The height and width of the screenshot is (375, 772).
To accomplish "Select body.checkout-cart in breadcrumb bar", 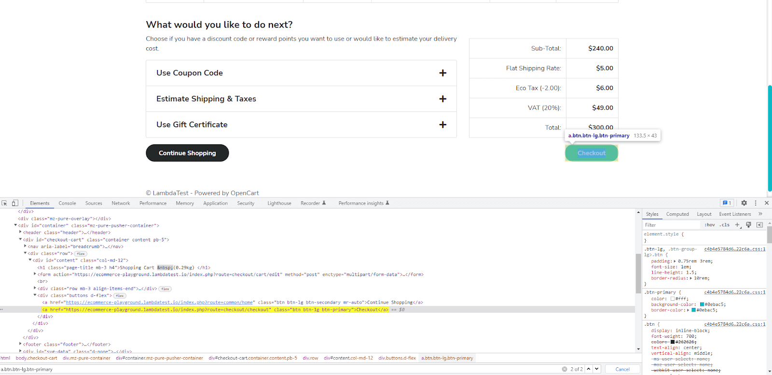I will (x=36, y=358).
